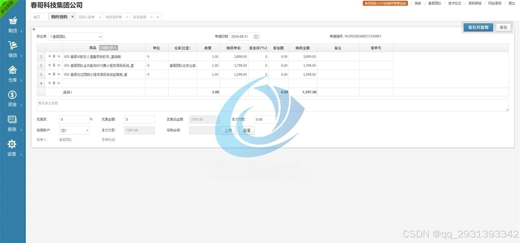Click the 上传 contract upload button
This screenshot has width=520, height=243.
click(x=228, y=130)
